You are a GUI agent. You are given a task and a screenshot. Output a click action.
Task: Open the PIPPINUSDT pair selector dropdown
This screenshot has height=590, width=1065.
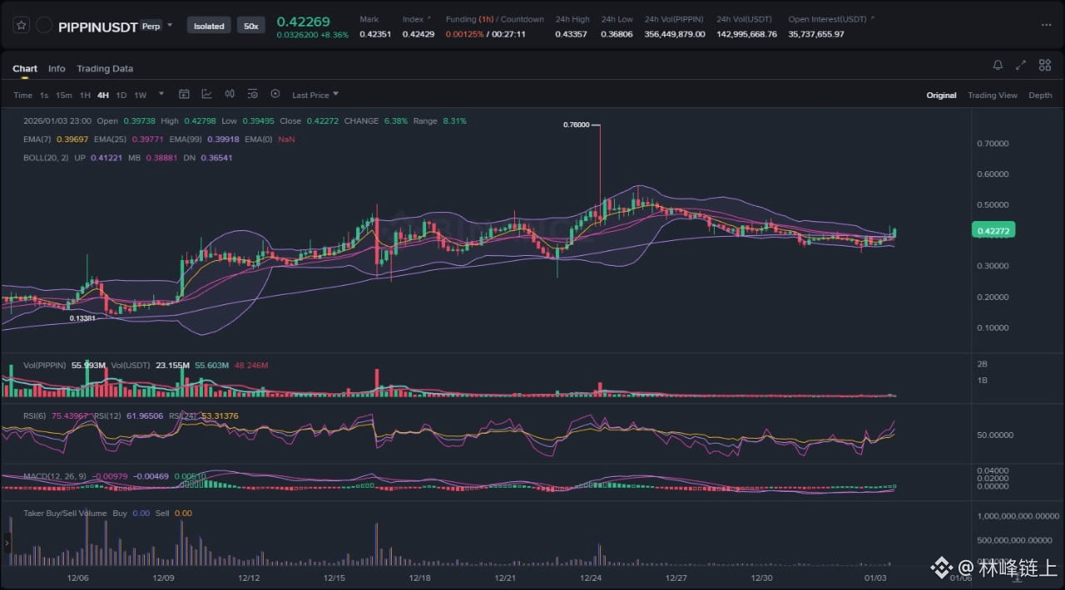point(170,25)
